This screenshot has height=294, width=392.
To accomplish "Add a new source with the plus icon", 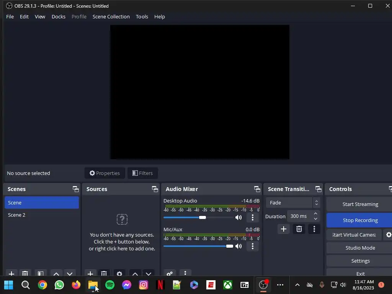I will pos(90,273).
